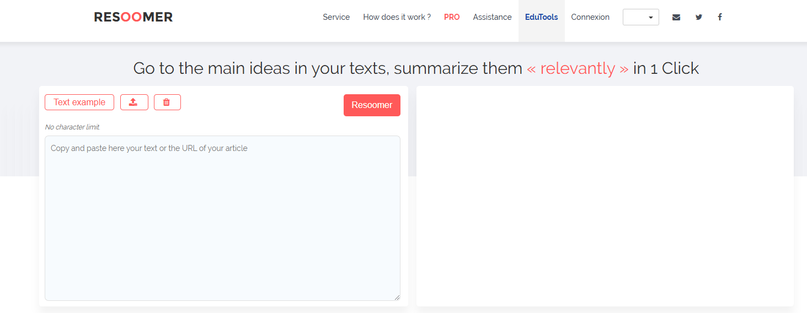Click the envelope contact icon
Viewport: 807px width, 313px height.
[x=676, y=17]
